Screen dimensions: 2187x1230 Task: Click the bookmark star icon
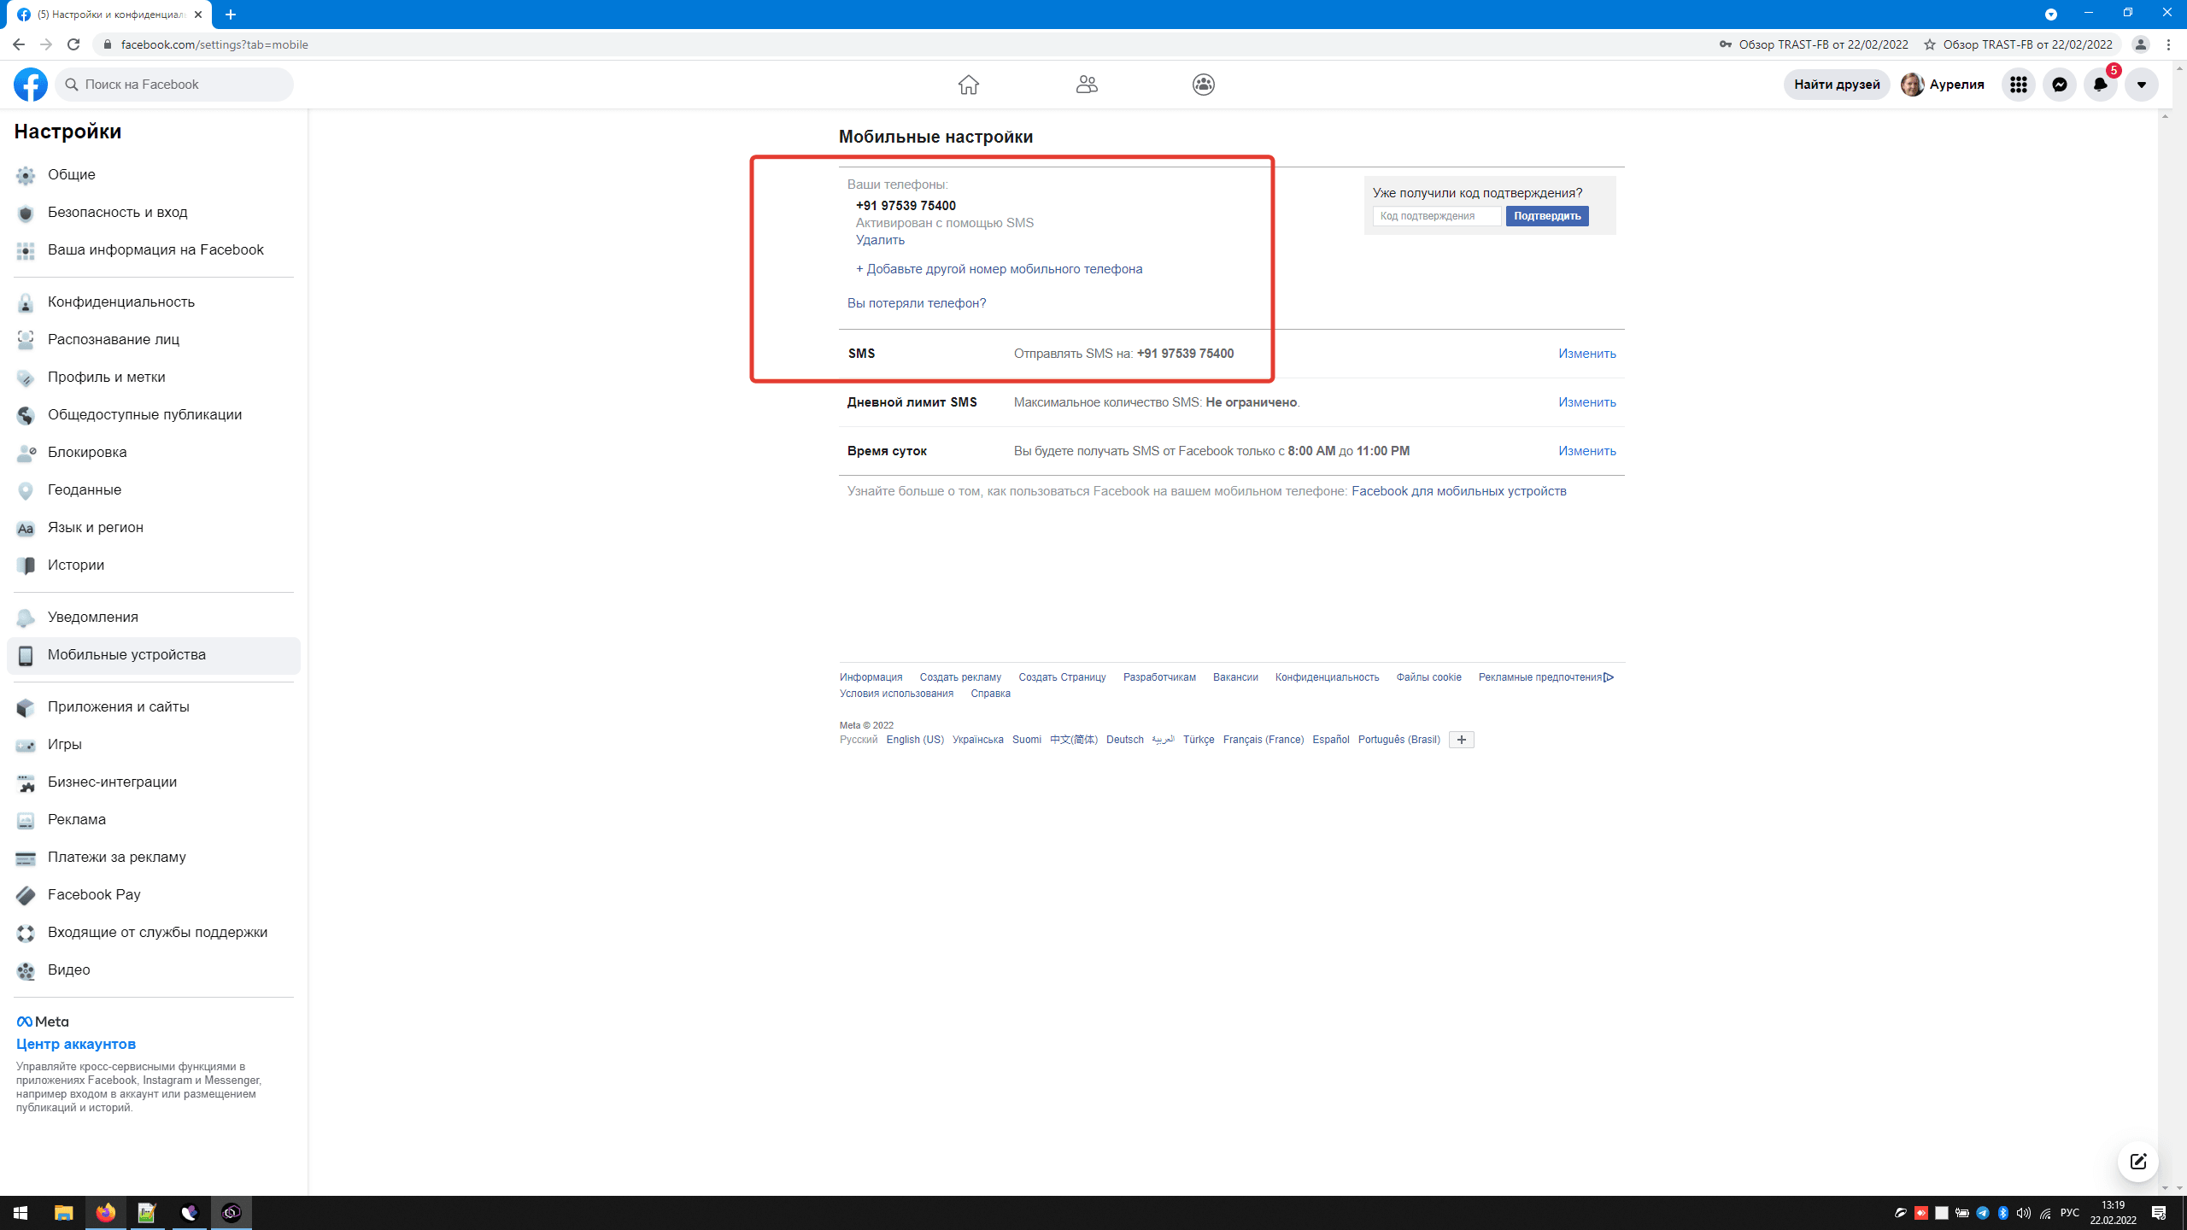click(x=1929, y=44)
